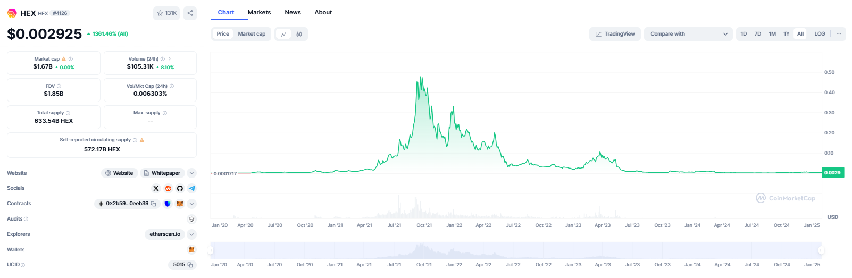Click the 633.54B HEX total supply value
Image resolution: width=852 pixels, height=278 pixels.
(x=54, y=121)
